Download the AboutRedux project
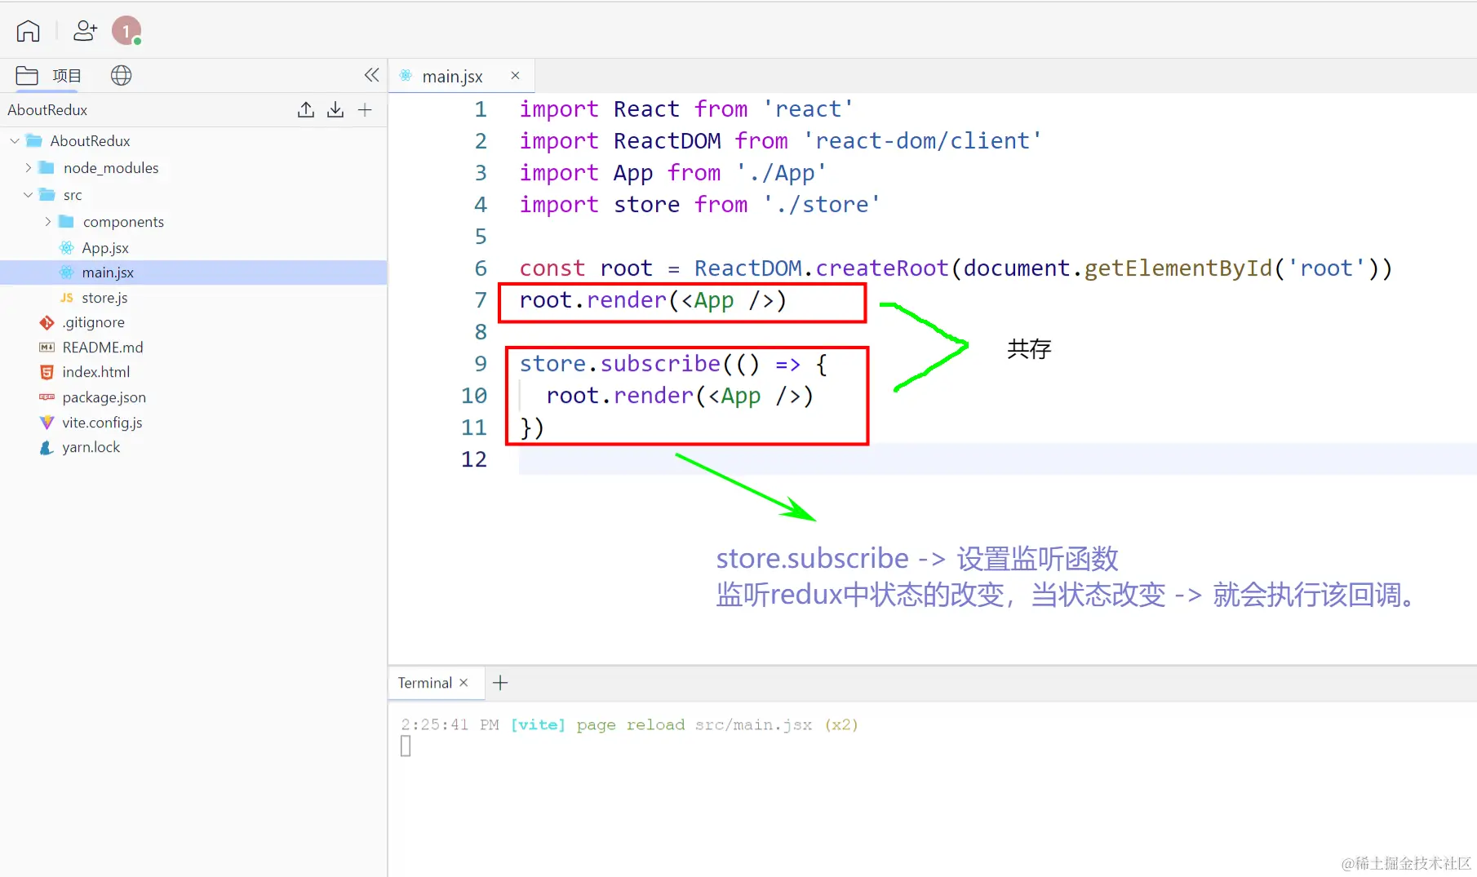 click(335, 109)
